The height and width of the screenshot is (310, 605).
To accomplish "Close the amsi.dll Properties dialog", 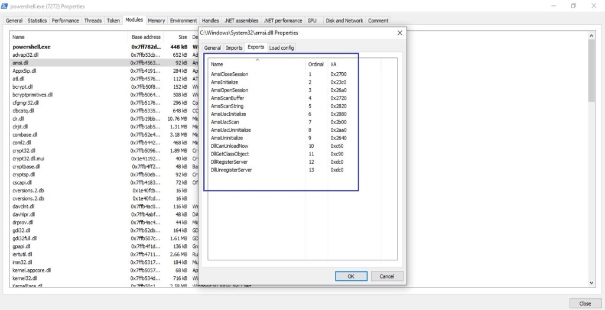I will 399,33.
